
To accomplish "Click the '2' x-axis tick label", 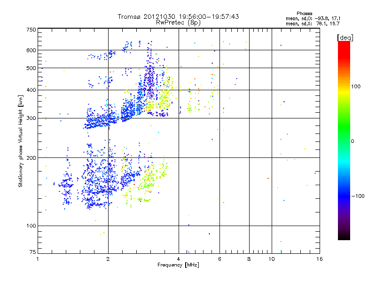I will 108,259.
